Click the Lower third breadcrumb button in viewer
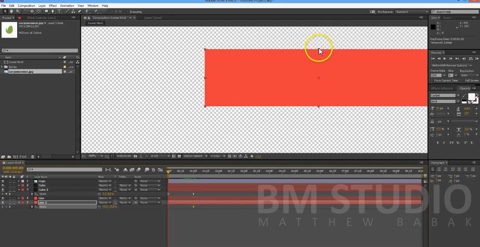This screenshot has height=247, width=480. pos(95,23)
